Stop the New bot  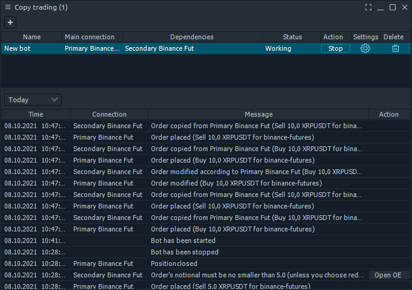(x=336, y=48)
